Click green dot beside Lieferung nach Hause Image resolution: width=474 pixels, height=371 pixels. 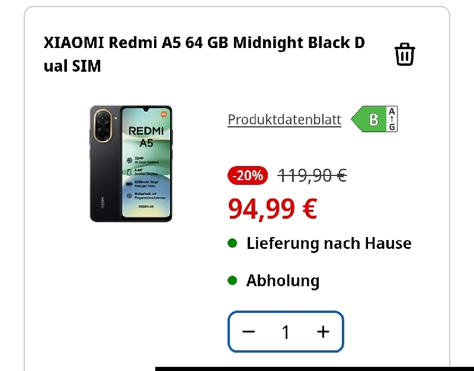[x=232, y=243]
